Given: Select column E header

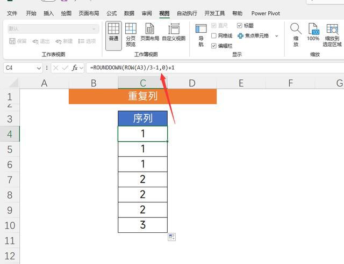Looking at the screenshot, I should click(241, 83).
